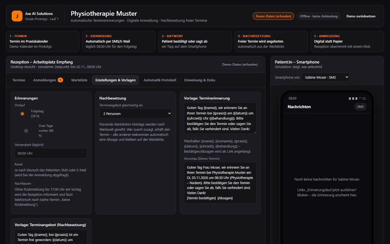390x244 pixels.
Task: Click the [Termin bestätigen] text in preview
Action: (201, 198)
